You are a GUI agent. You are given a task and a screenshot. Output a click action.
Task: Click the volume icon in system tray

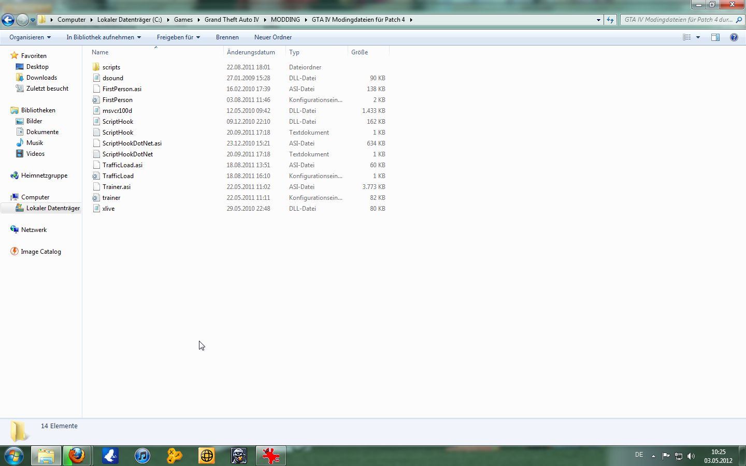click(691, 456)
